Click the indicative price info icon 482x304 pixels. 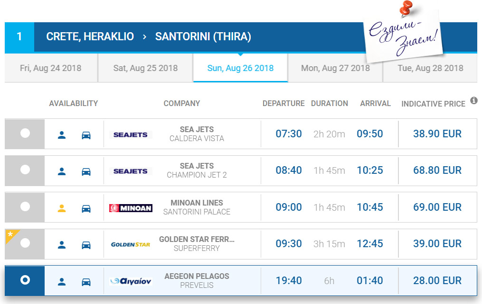(473, 100)
